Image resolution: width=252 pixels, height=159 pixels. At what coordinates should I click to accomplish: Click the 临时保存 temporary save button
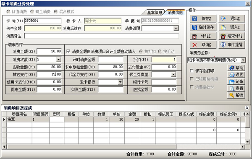click(x=203, y=27)
